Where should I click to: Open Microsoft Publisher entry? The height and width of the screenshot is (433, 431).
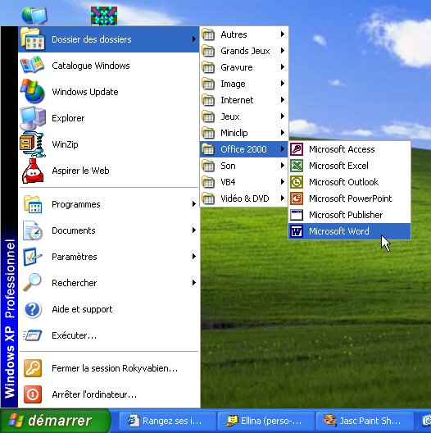349,215
